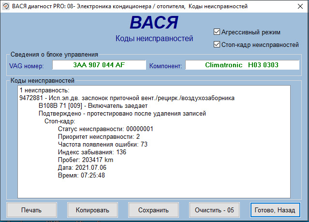309x222 pixels.
Task: Click the 'Подтверждено - протестировано' line
Action: coord(122,114)
